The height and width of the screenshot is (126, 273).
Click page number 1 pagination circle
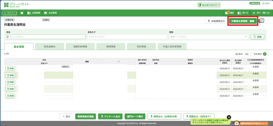pyautogui.click(x=265, y=54)
